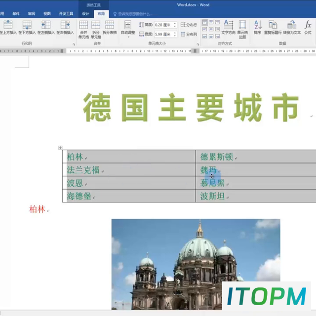Screen dimensions: 316x316
Task: Open the Table Design (设计) tab
Action: tap(85, 14)
